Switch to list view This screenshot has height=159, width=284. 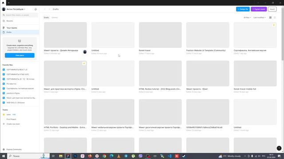coord(275,18)
